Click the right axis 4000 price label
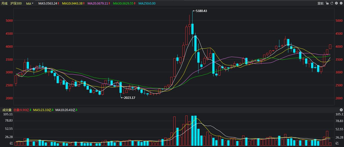The image size is (344, 147). coord(339,47)
